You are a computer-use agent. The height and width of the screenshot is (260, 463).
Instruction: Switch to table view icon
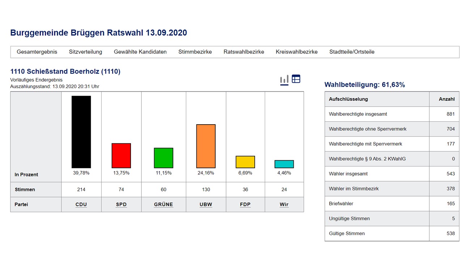point(296,79)
